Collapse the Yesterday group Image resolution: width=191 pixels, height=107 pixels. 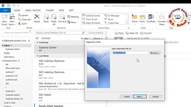(x=37, y=42)
